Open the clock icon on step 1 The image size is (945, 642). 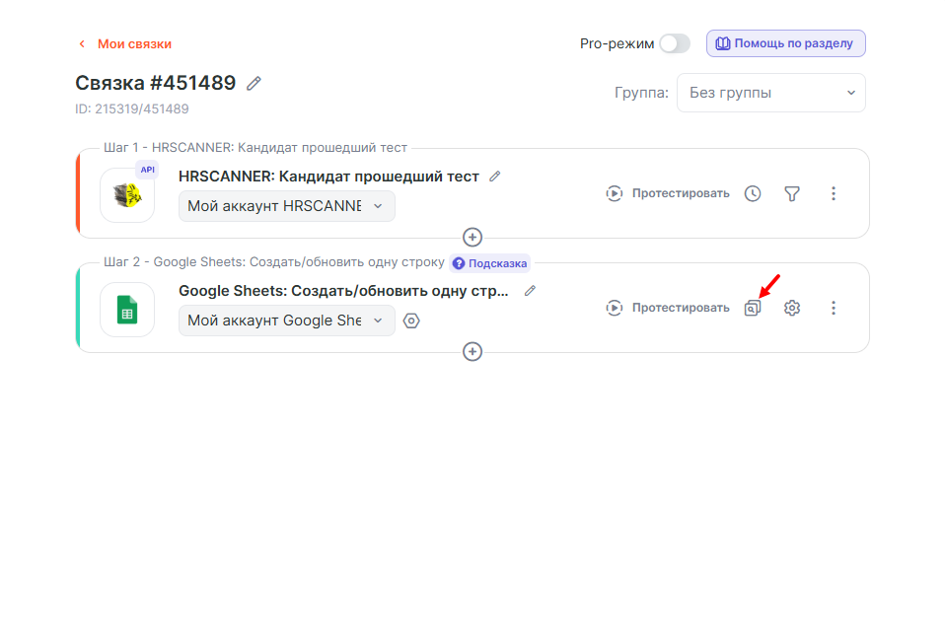pyautogui.click(x=753, y=193)
